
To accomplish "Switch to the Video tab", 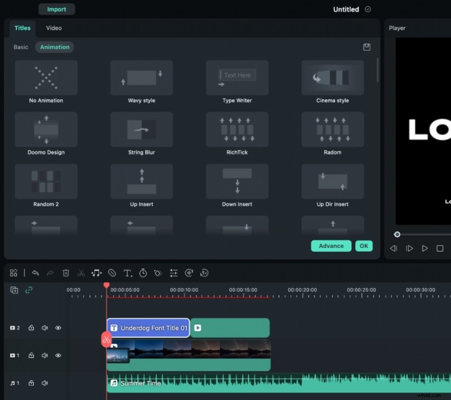I will pyautogui.click(x=54, y=28).
